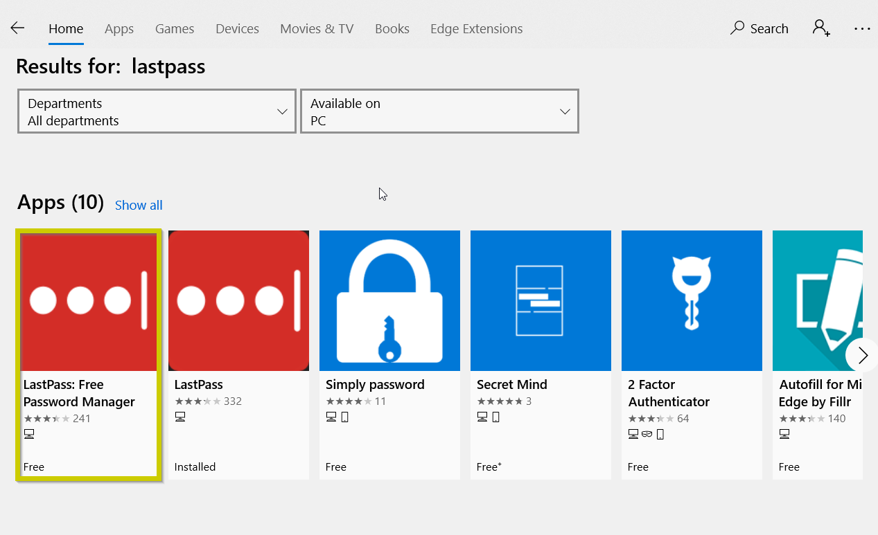Go to the Movies & TV section

pos(316,28)
